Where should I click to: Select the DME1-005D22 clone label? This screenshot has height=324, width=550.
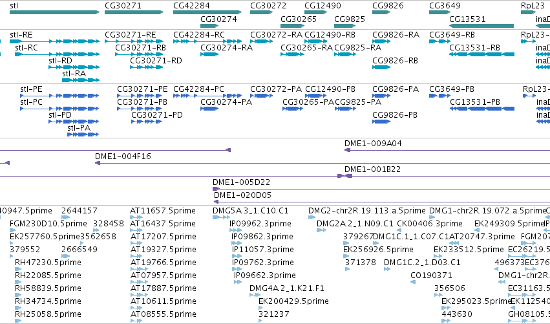pos(241,182)
